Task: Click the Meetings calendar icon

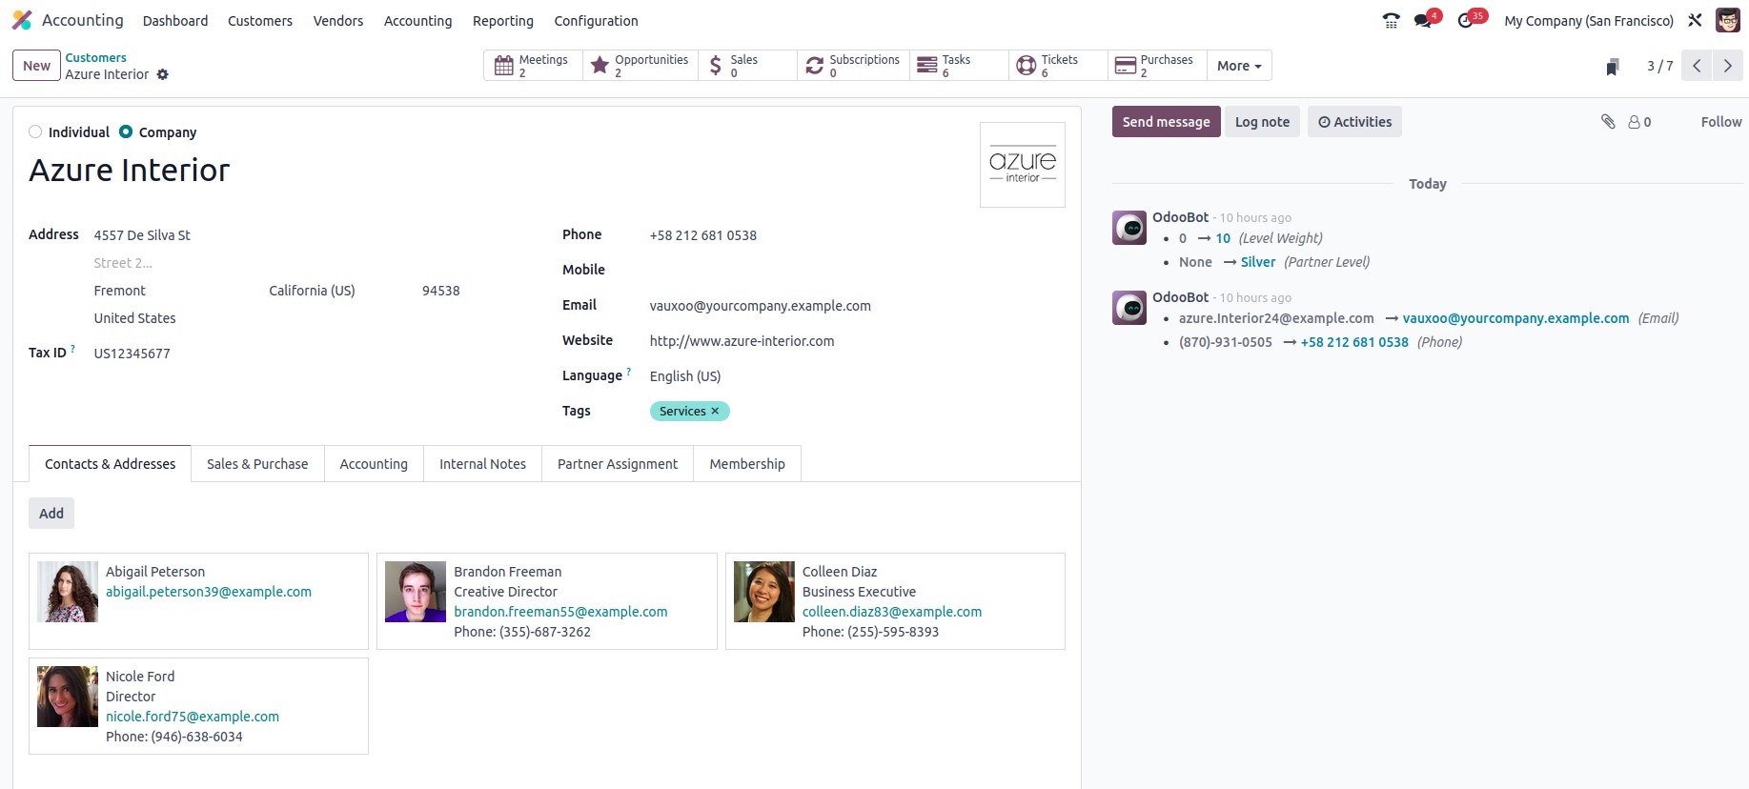Action: tap(504, 66)
